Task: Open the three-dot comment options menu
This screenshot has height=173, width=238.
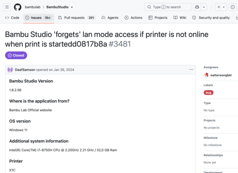Action: 191,70
